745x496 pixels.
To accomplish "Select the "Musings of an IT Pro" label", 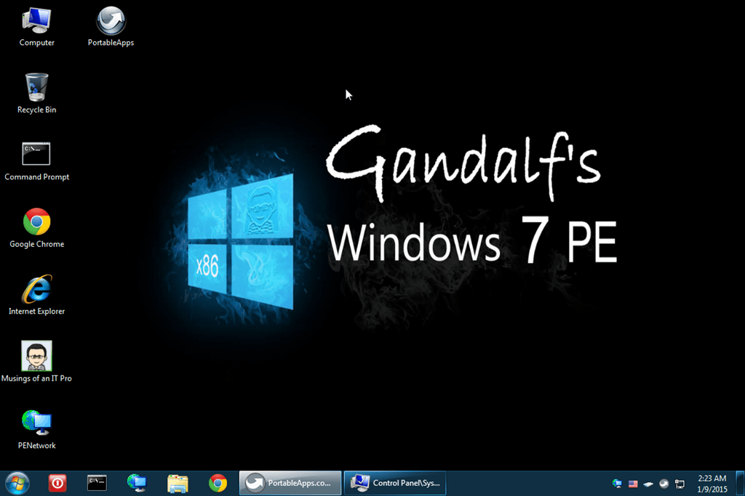I will pyautogui.click(x=36, y=378).
